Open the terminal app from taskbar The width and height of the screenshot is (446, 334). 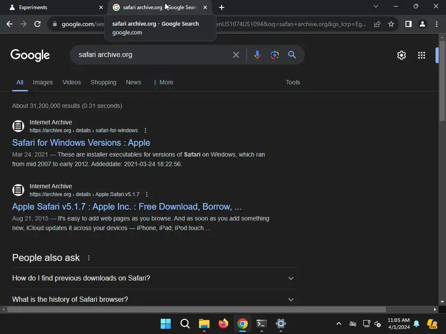(261, 324)
